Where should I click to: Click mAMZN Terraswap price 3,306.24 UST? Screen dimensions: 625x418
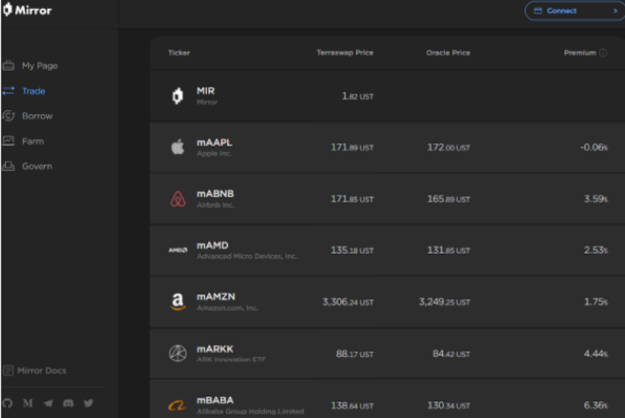tap(348, 302)
